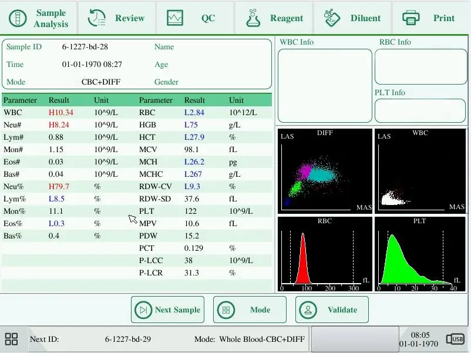Screen dimensions: 471x353
Task: Select the DIFF scattergram plot
Action: (325, 171)
